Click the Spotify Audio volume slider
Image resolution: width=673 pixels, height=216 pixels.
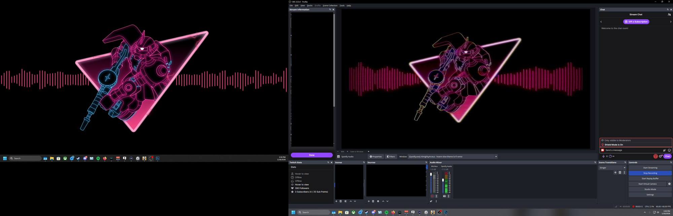coord(443,180)
